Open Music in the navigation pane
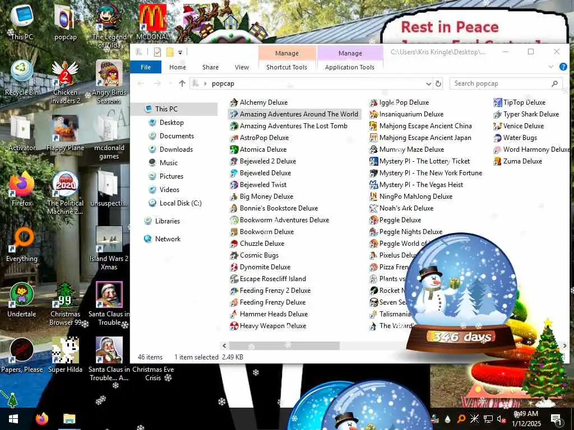This screenshot has width=574, height=430. (x=168, y=163)
